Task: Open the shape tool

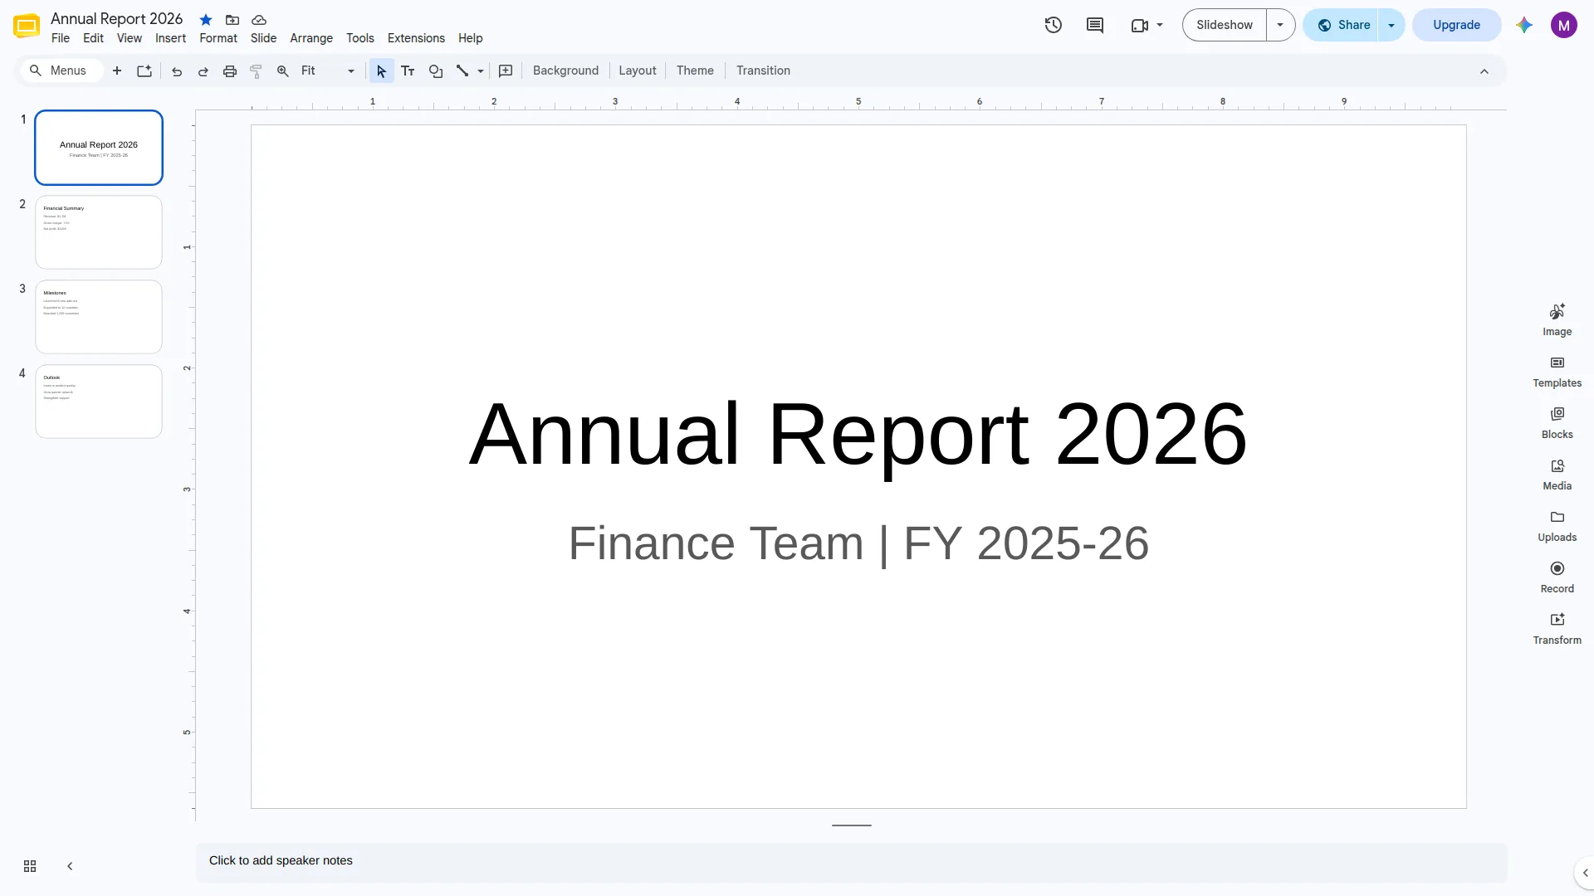Action: click(x=435, y=71)
